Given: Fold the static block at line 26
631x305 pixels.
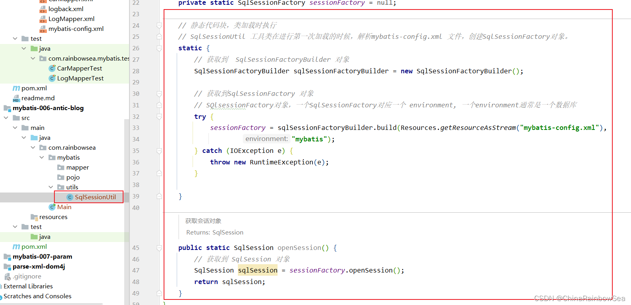Looking at the screenshot, I should (x=159, y=48).
